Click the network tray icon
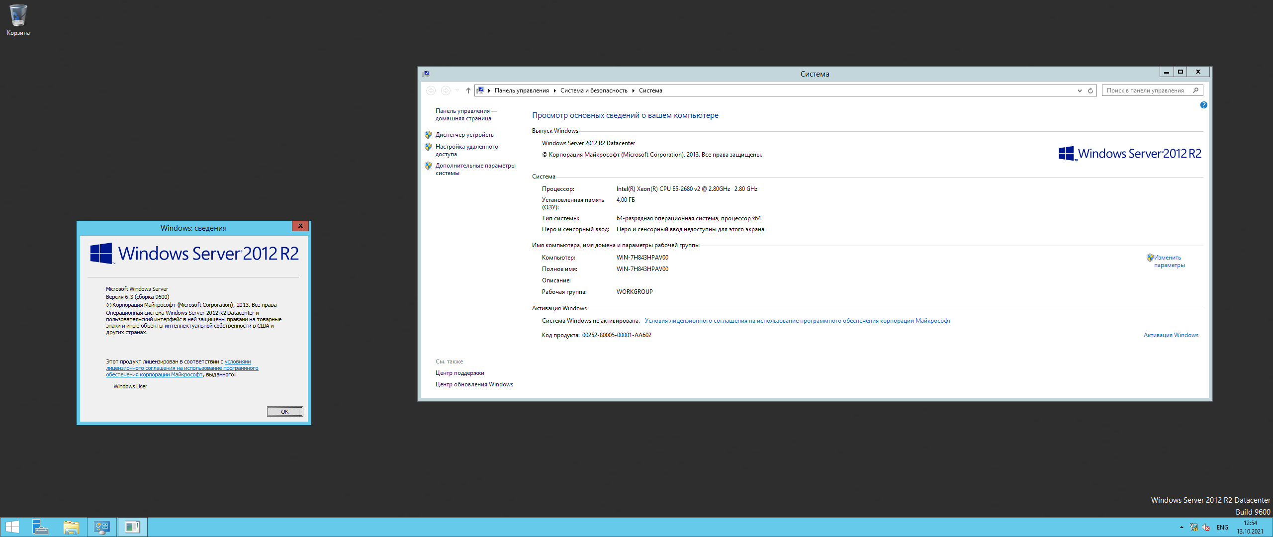 (x=1193, y=527)
